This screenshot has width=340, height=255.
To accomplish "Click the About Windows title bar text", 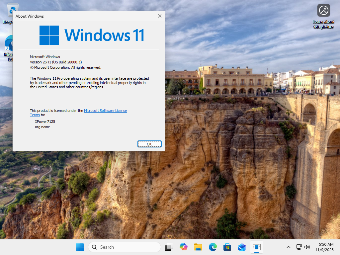I will (x=30, y=16).
